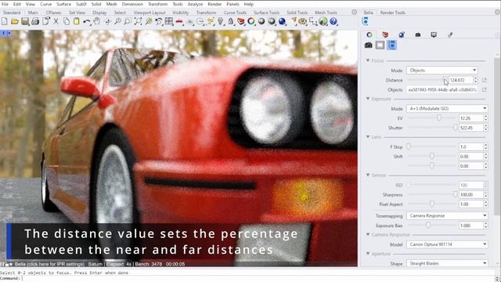
Task: Select the Pan hand tool
Action: tap(97, 21)
